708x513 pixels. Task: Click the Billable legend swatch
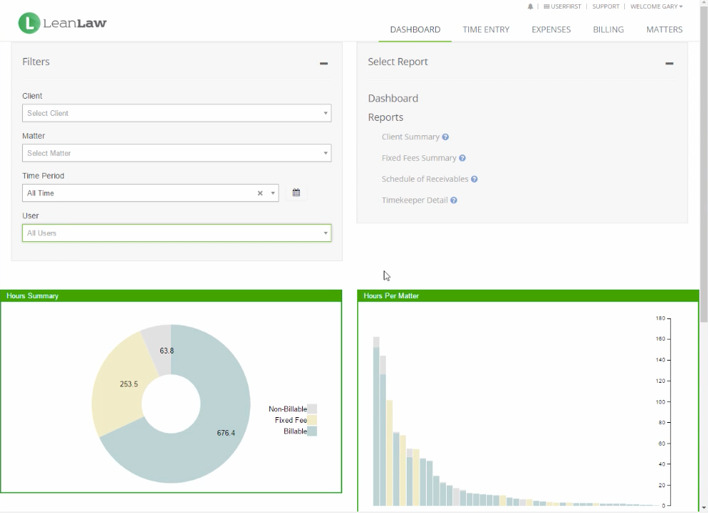point(312,431)
